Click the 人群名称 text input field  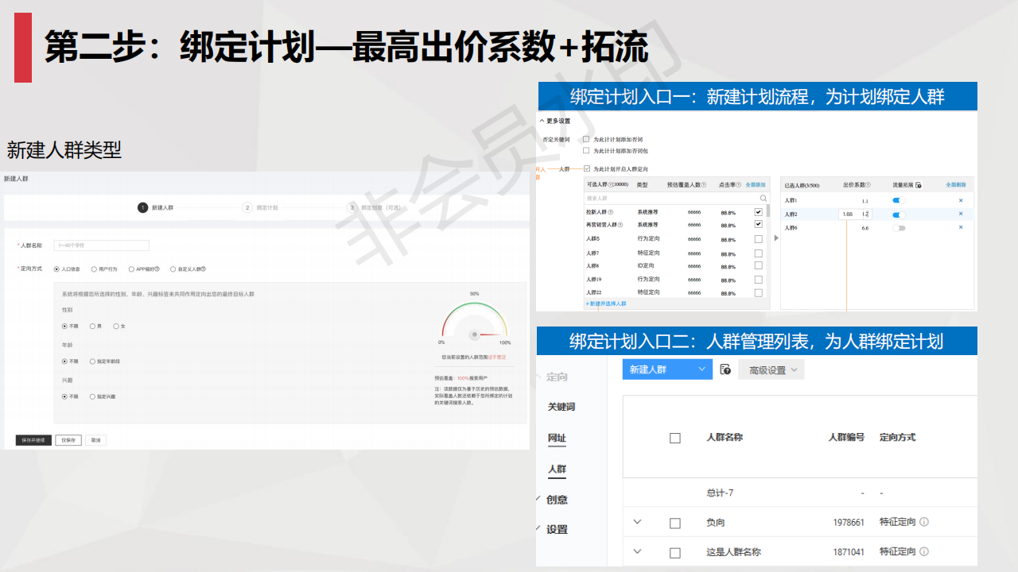101,245
